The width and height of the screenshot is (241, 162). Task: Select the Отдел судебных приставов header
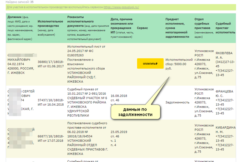(204, 27)
